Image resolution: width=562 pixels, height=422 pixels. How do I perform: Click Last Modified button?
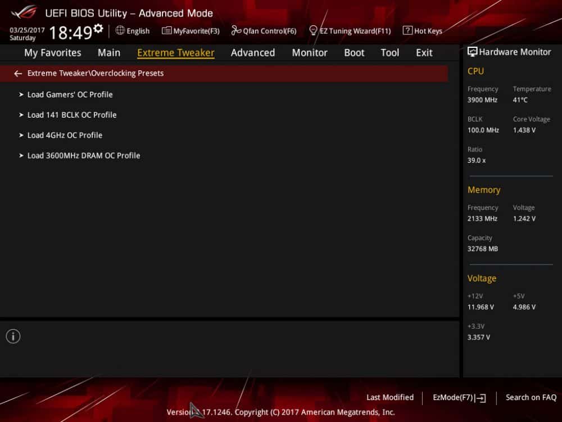[390, 398]
